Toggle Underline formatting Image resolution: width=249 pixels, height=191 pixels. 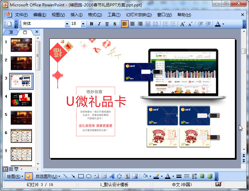pos(107,24)
